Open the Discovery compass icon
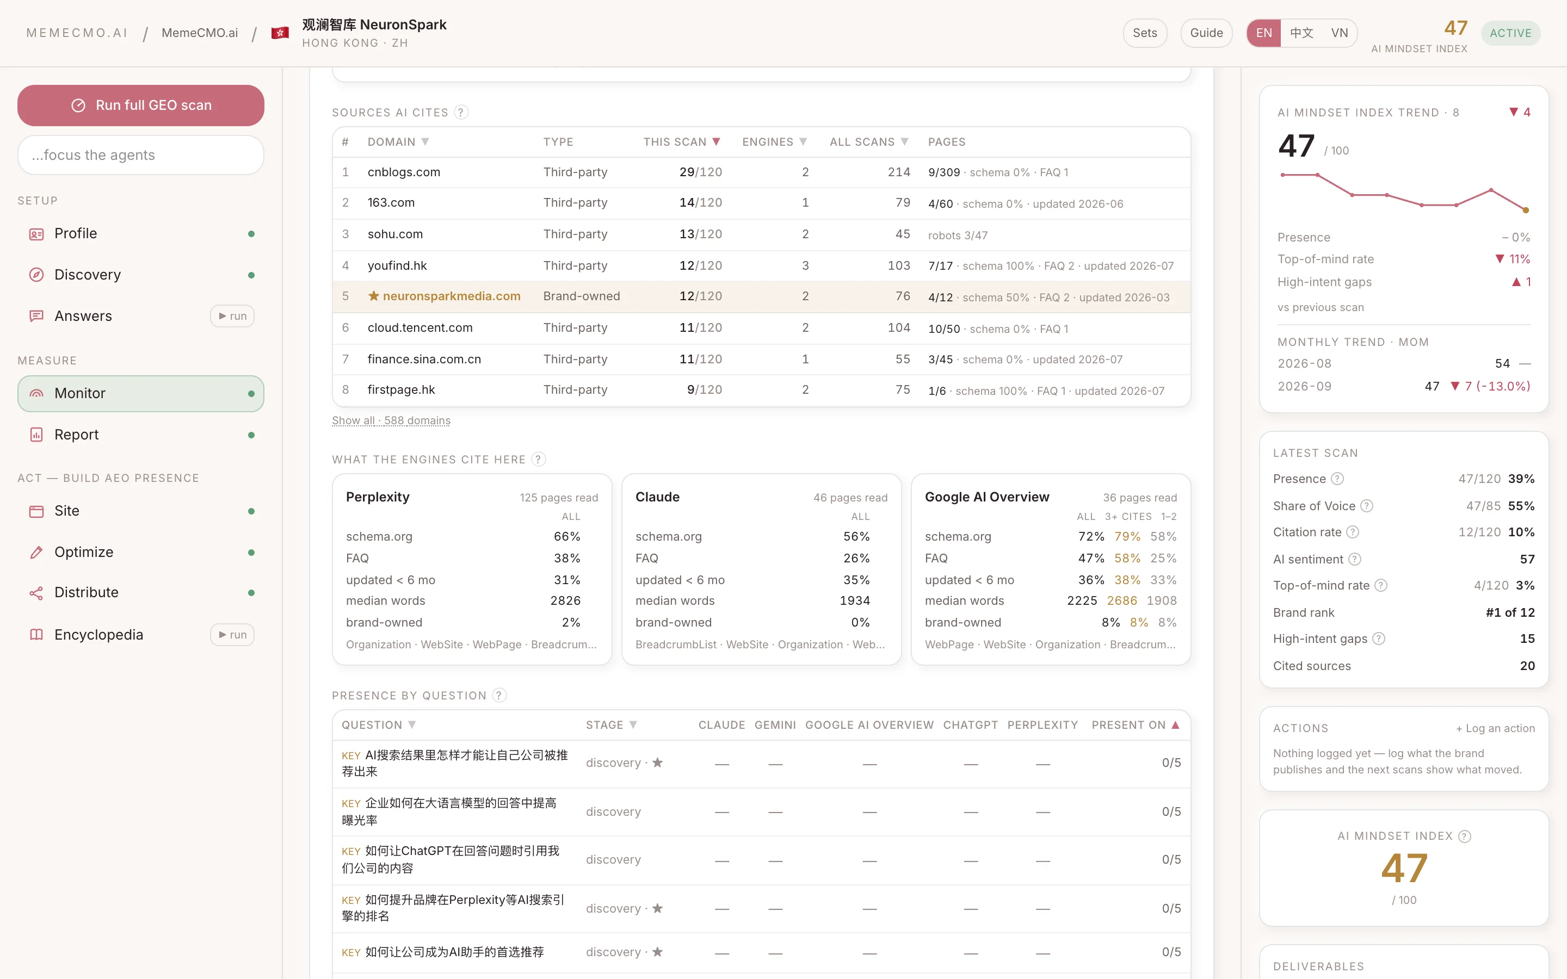Screen dimensions: 1567x979 click(36, 275)
